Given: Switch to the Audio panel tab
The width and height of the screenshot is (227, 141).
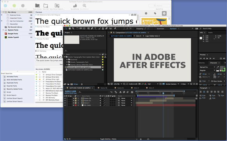Looking at the screenshot, I should [210, 33].
